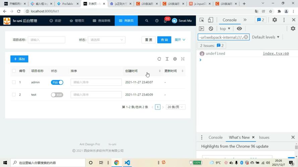
Task: Open drawer three-dot menu
Action: tap(202, 137)
